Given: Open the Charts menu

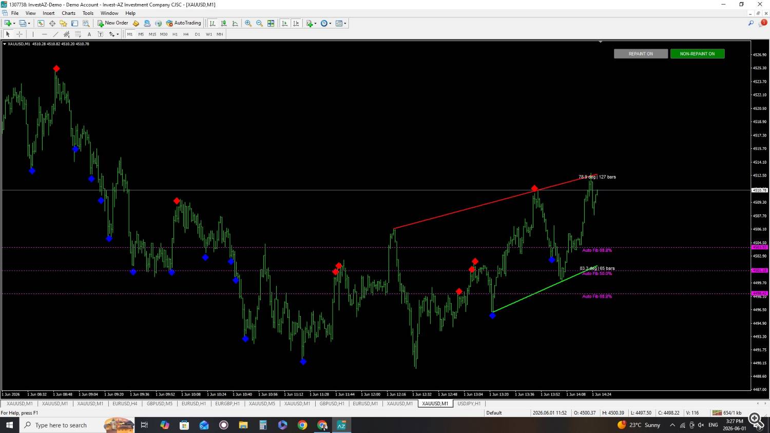Looking at the screenshot, I should (68, 13).
